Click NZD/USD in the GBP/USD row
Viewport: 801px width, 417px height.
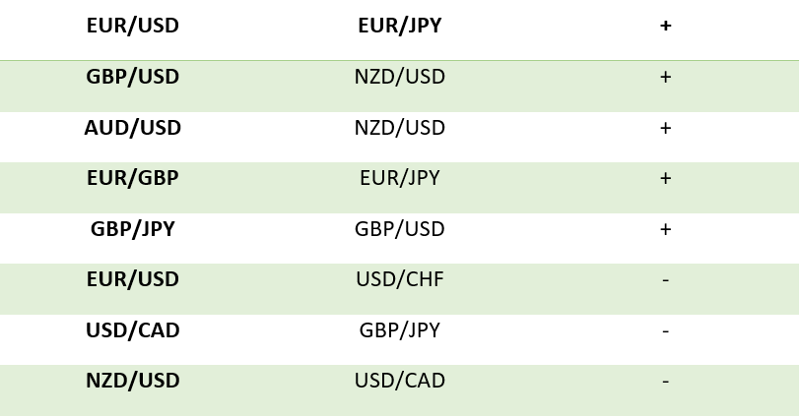399,77
